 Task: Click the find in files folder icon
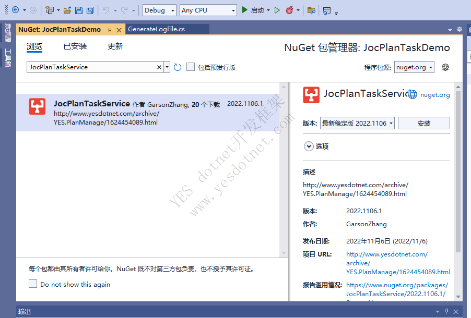click(x=312, y=10)
